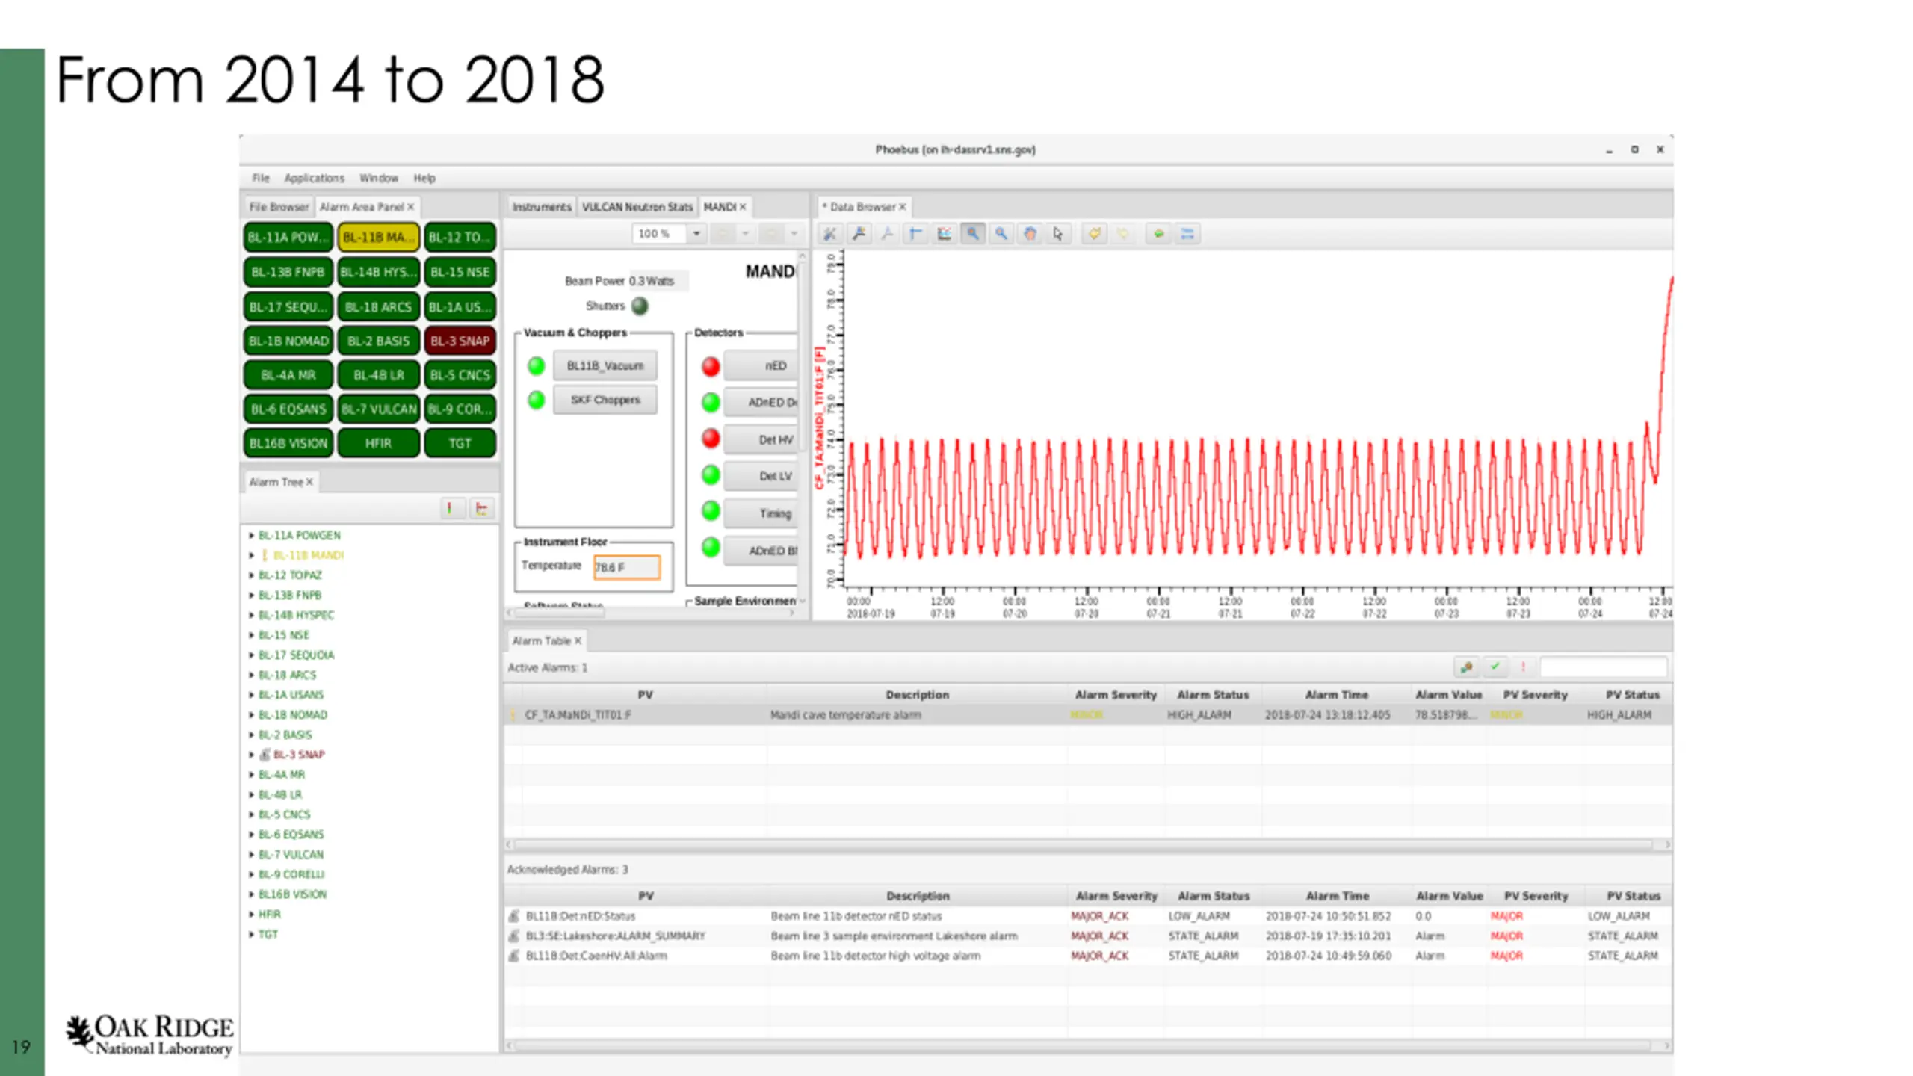Toggle the snapshot image toolbar button
The height and width of the screenshot is (1076, 1913).
pyautogui.click(x=944, y=234)
